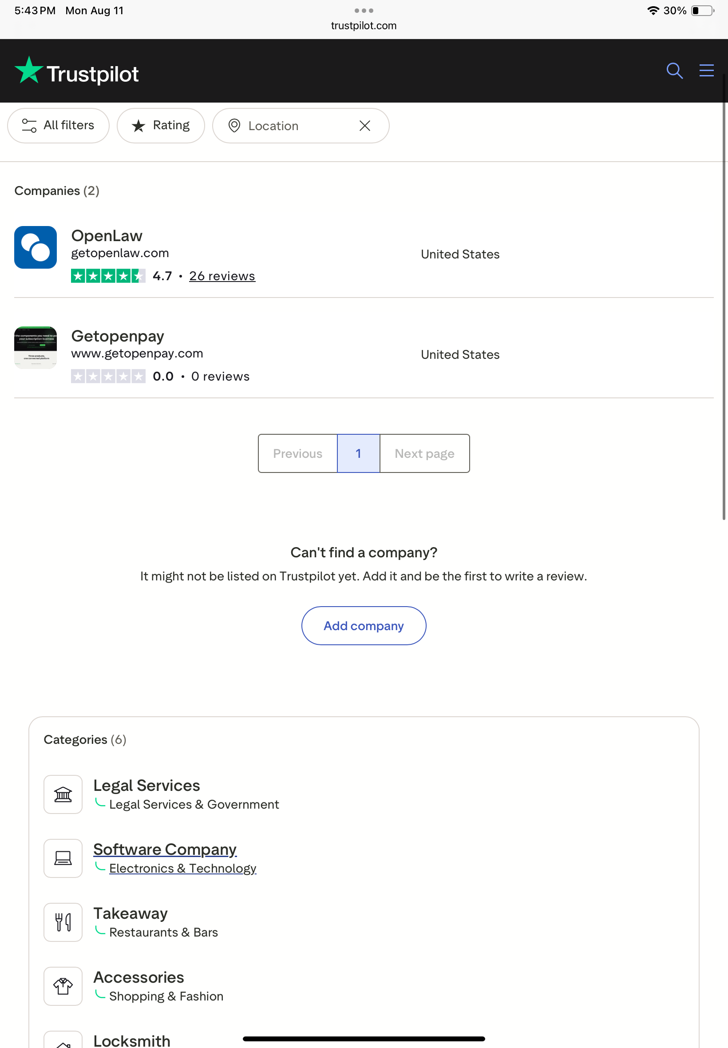Open OpenLaw's 26 reviews link
This screenshot has height=1048, width=728.
[x=222, y=276]
